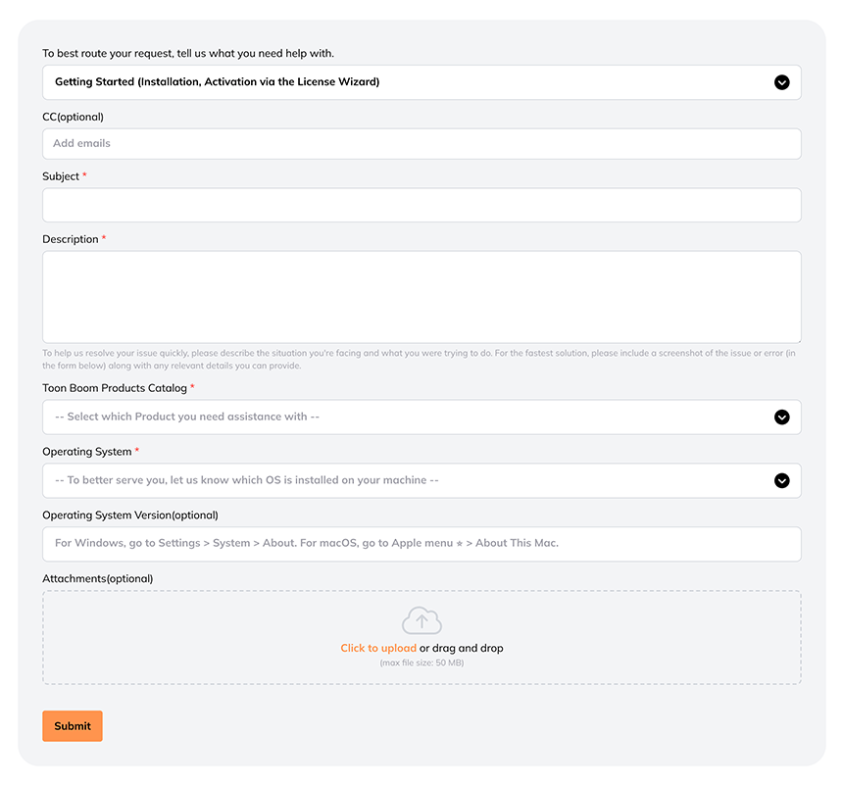This screenshot has height=786, width=843.
Task: Click the Toon Boom Products Catalog label
Action: click(x=115, y=388)
